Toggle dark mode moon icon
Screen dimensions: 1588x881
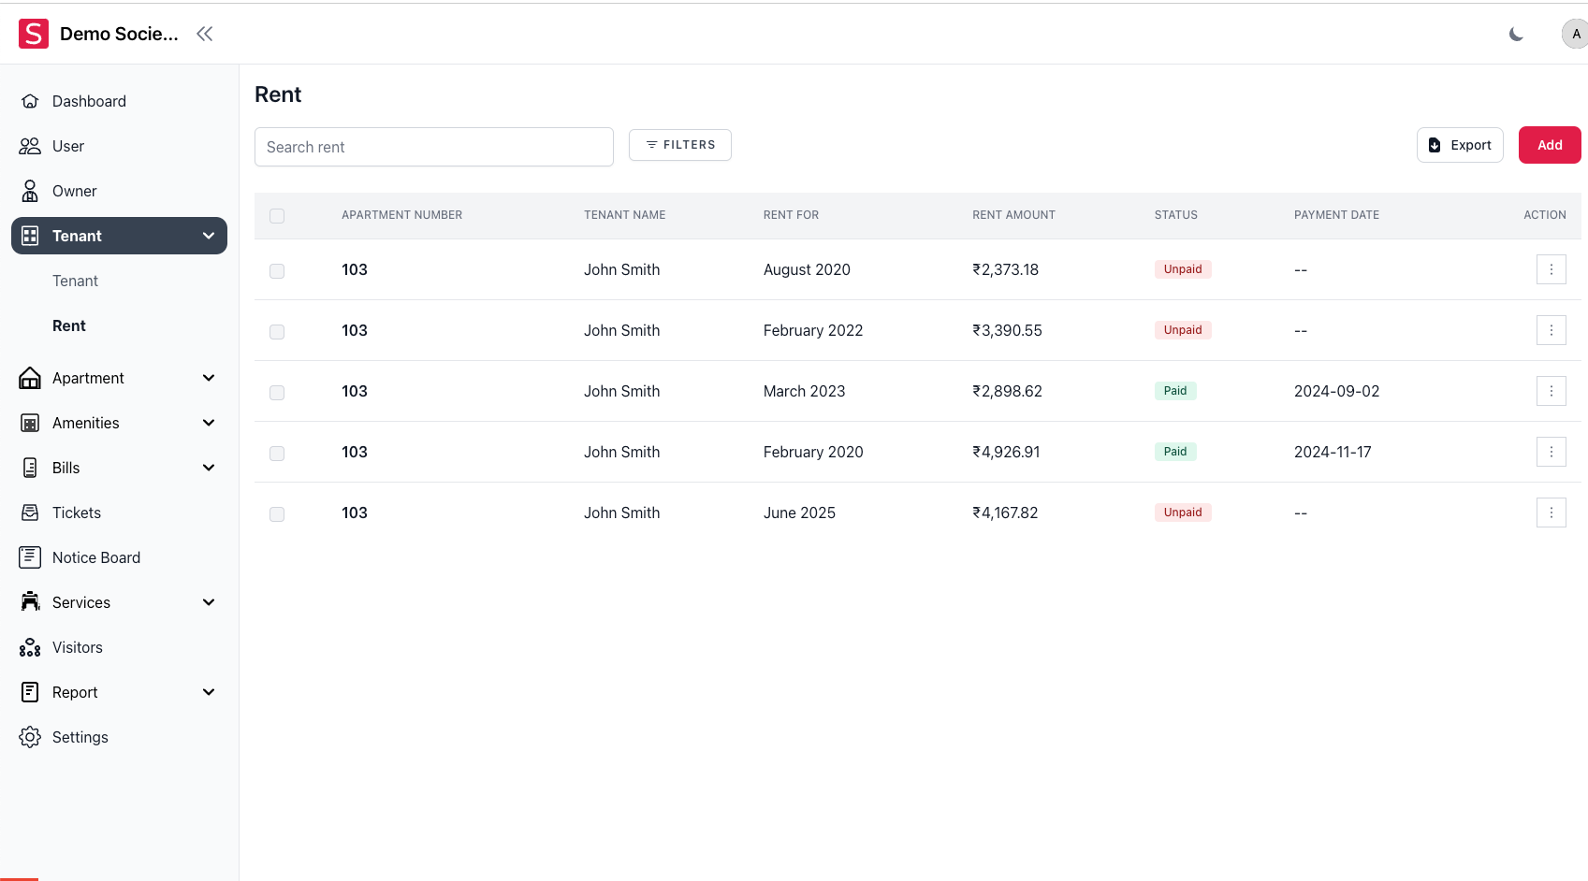coord(1516,34)
